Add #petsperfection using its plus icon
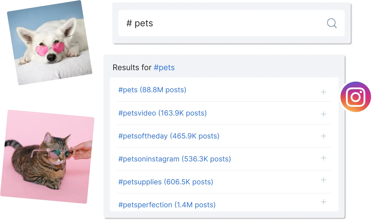The image size is (373, 220). pyautogui.click(x=323, y=202)
